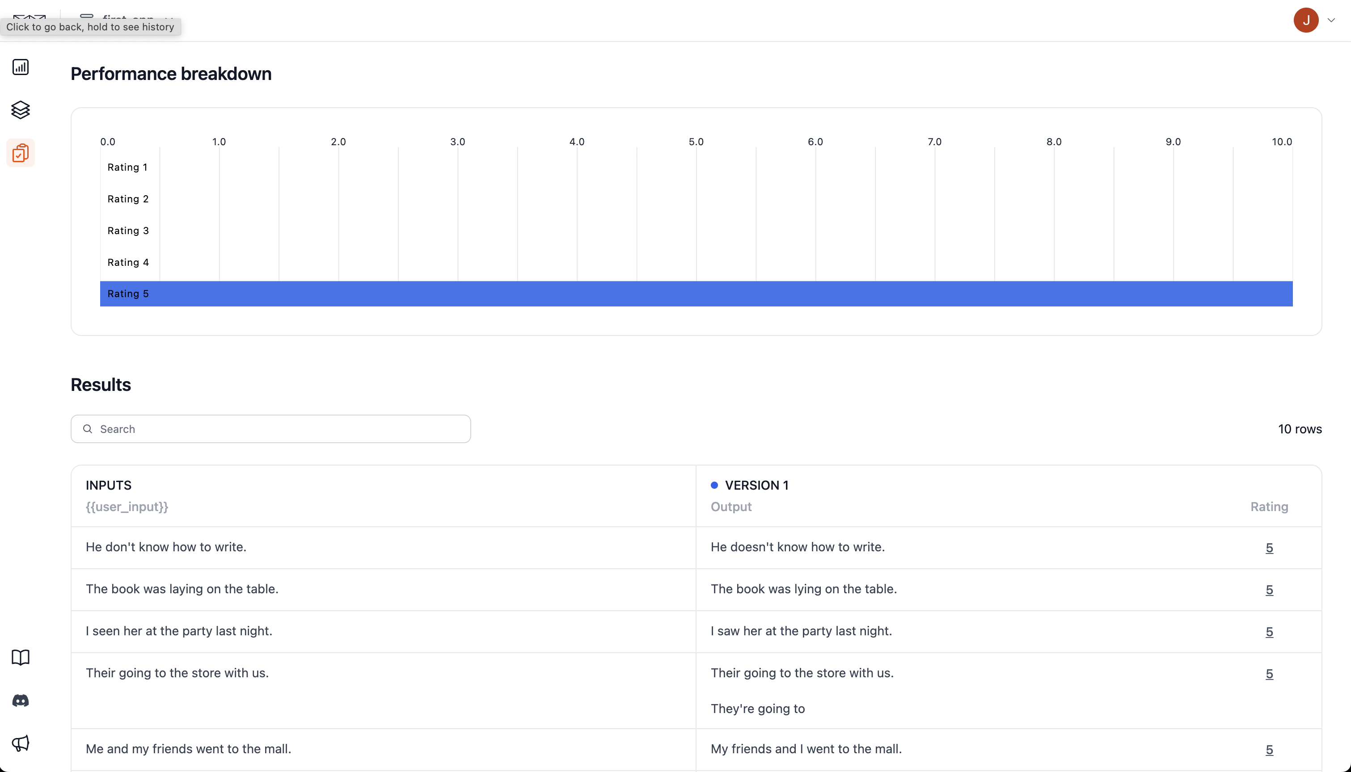The width and height of the screenshot is (1351, 772).
Task: Click rating for "Their going to the store" row
Action: 1269,673
